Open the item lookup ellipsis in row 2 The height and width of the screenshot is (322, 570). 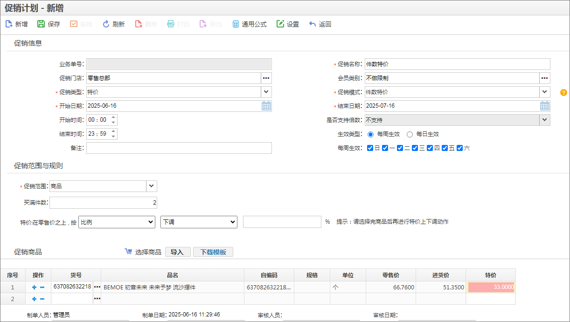click(97, 299)
